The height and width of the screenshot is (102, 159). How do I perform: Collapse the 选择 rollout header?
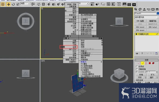click(146, 60)
